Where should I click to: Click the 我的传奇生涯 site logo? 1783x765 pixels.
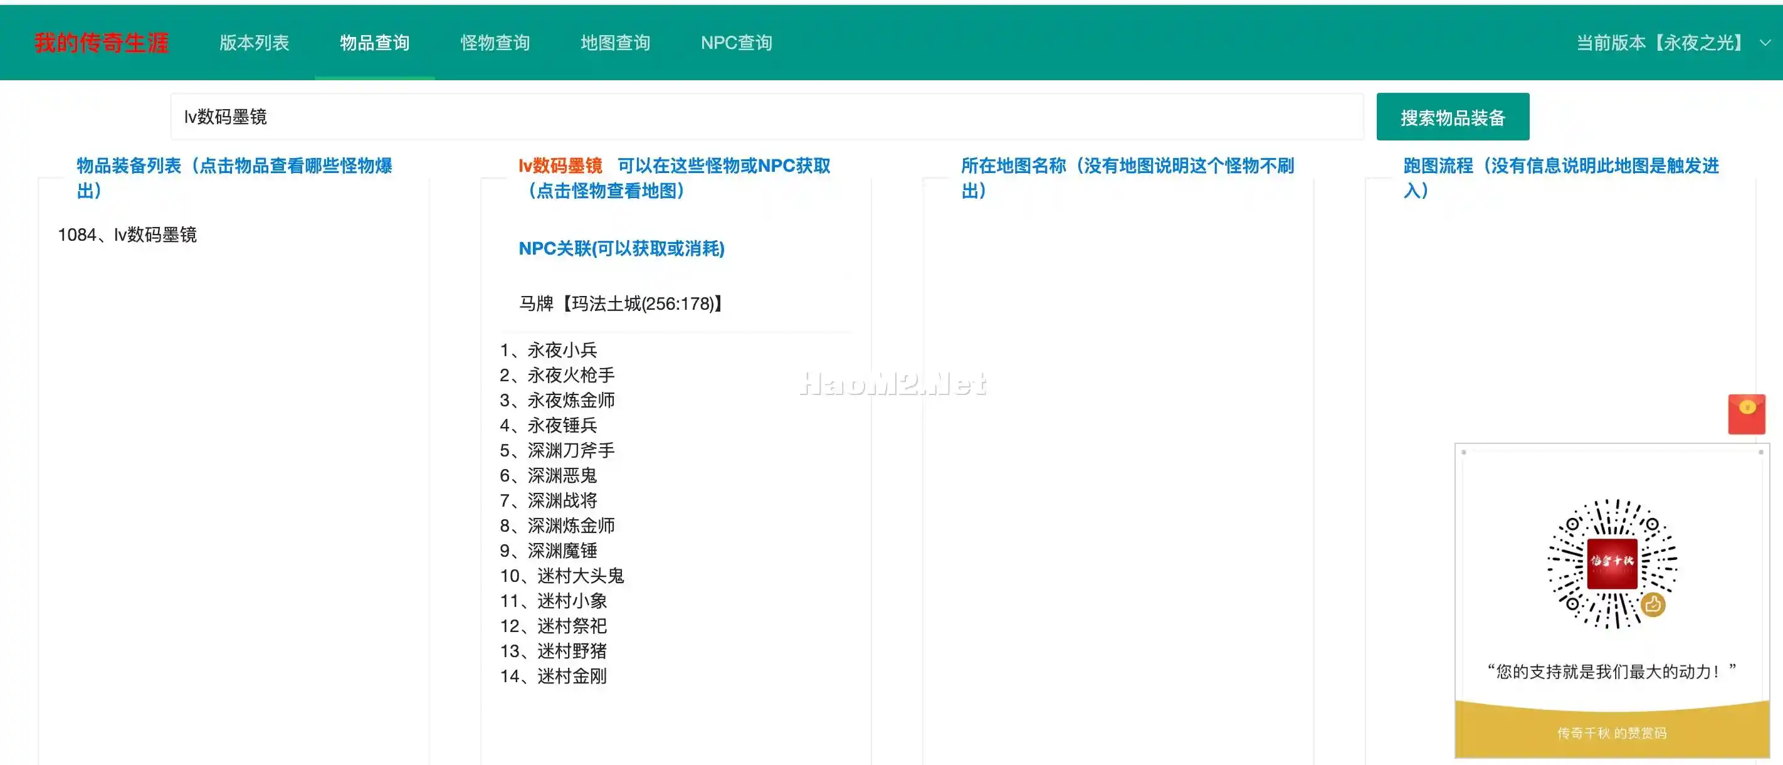point(101,42)
